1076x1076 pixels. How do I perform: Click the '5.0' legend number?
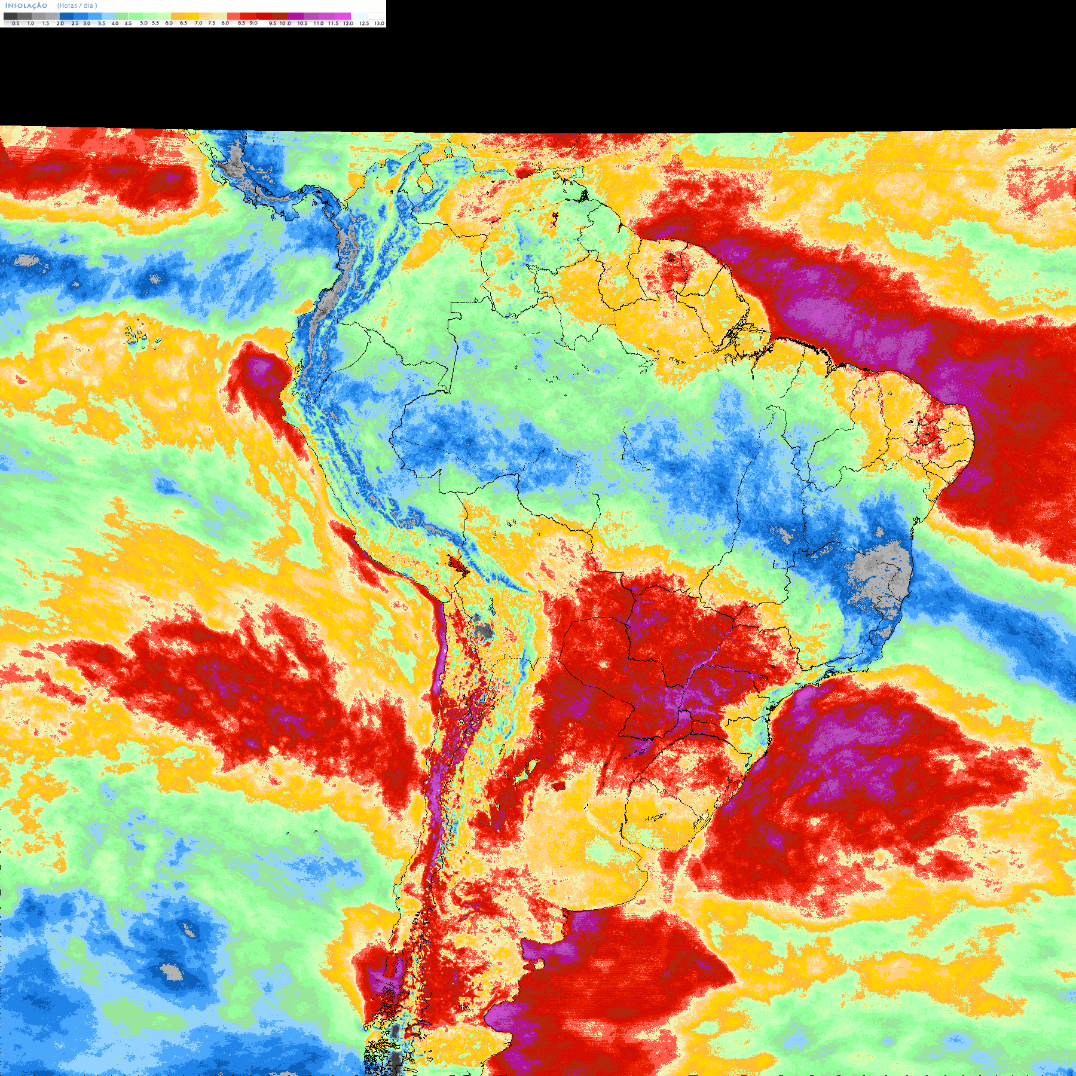point(143,23)
